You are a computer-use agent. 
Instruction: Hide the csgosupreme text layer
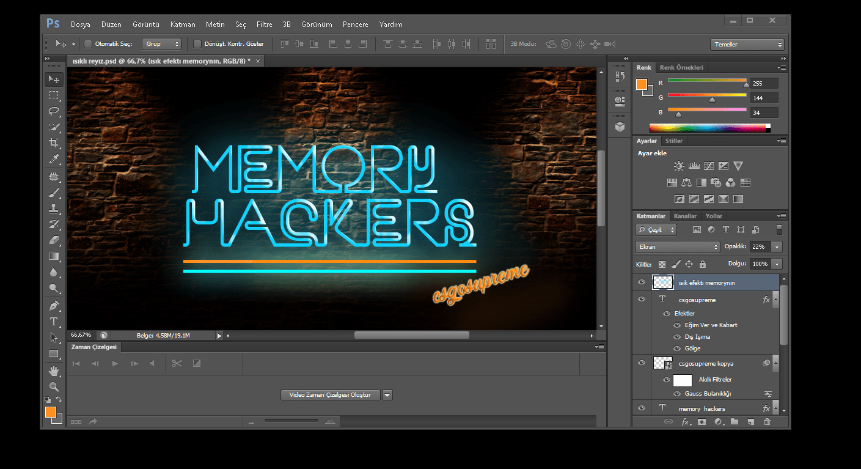tap(641, 300)
